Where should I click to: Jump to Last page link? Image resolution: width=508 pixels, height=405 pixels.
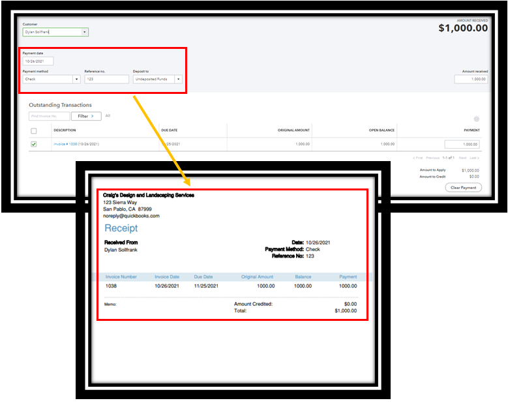pyautogui.click(x=474, y=158)
